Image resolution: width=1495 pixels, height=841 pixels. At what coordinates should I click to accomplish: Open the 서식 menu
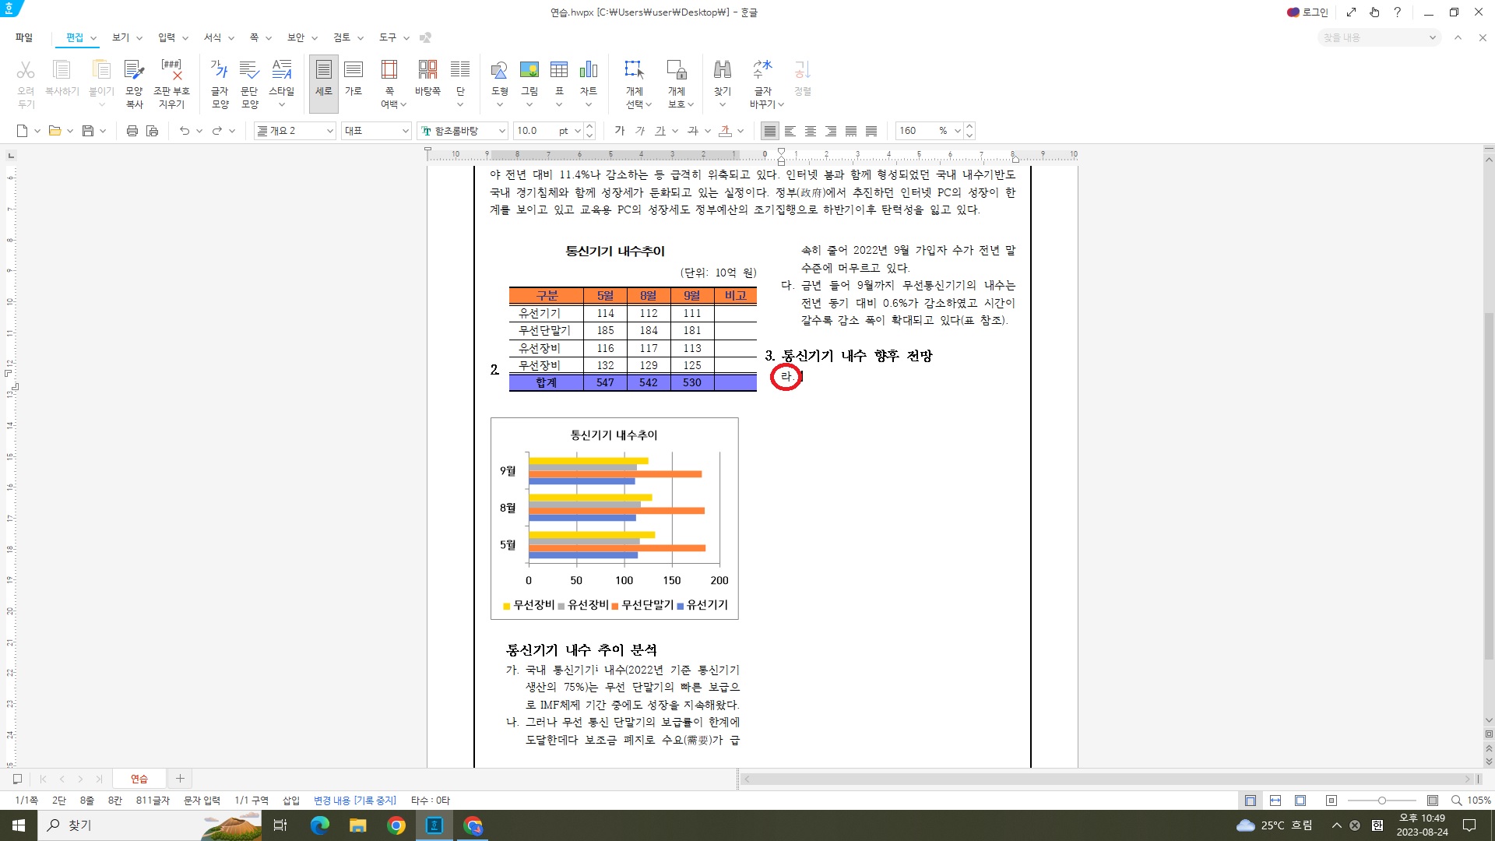pyautogui.click(x=213, y=37)
